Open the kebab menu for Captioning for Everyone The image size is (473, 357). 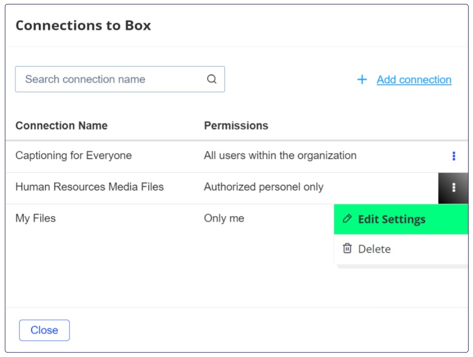coord(452,156)
